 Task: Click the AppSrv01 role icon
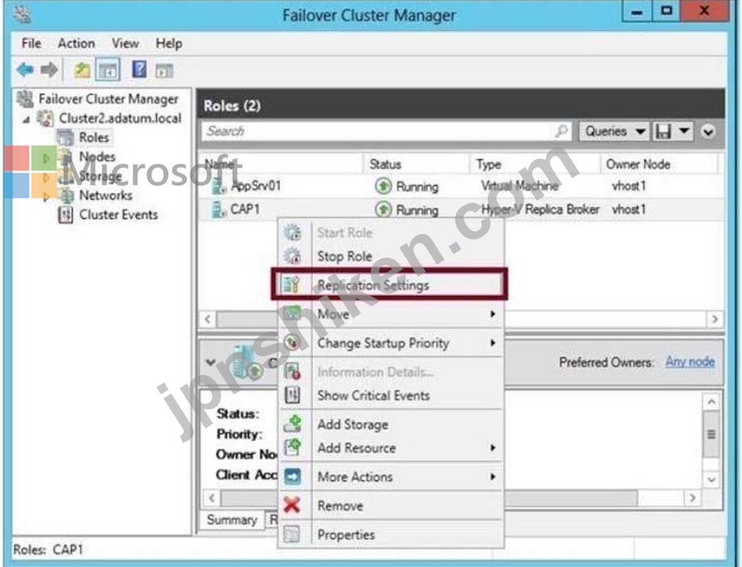[x=218, y=185]
